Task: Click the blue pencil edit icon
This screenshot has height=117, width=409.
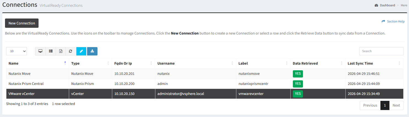Action: pyautogui.click(x=81, y=51)
